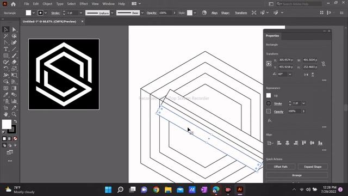Click the fx add effect icon
The height and width of the screenshot is (196, 348).
[270, 121]
